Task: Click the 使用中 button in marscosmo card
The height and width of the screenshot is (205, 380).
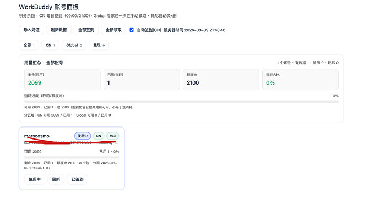Action: [x=35, y=179]
